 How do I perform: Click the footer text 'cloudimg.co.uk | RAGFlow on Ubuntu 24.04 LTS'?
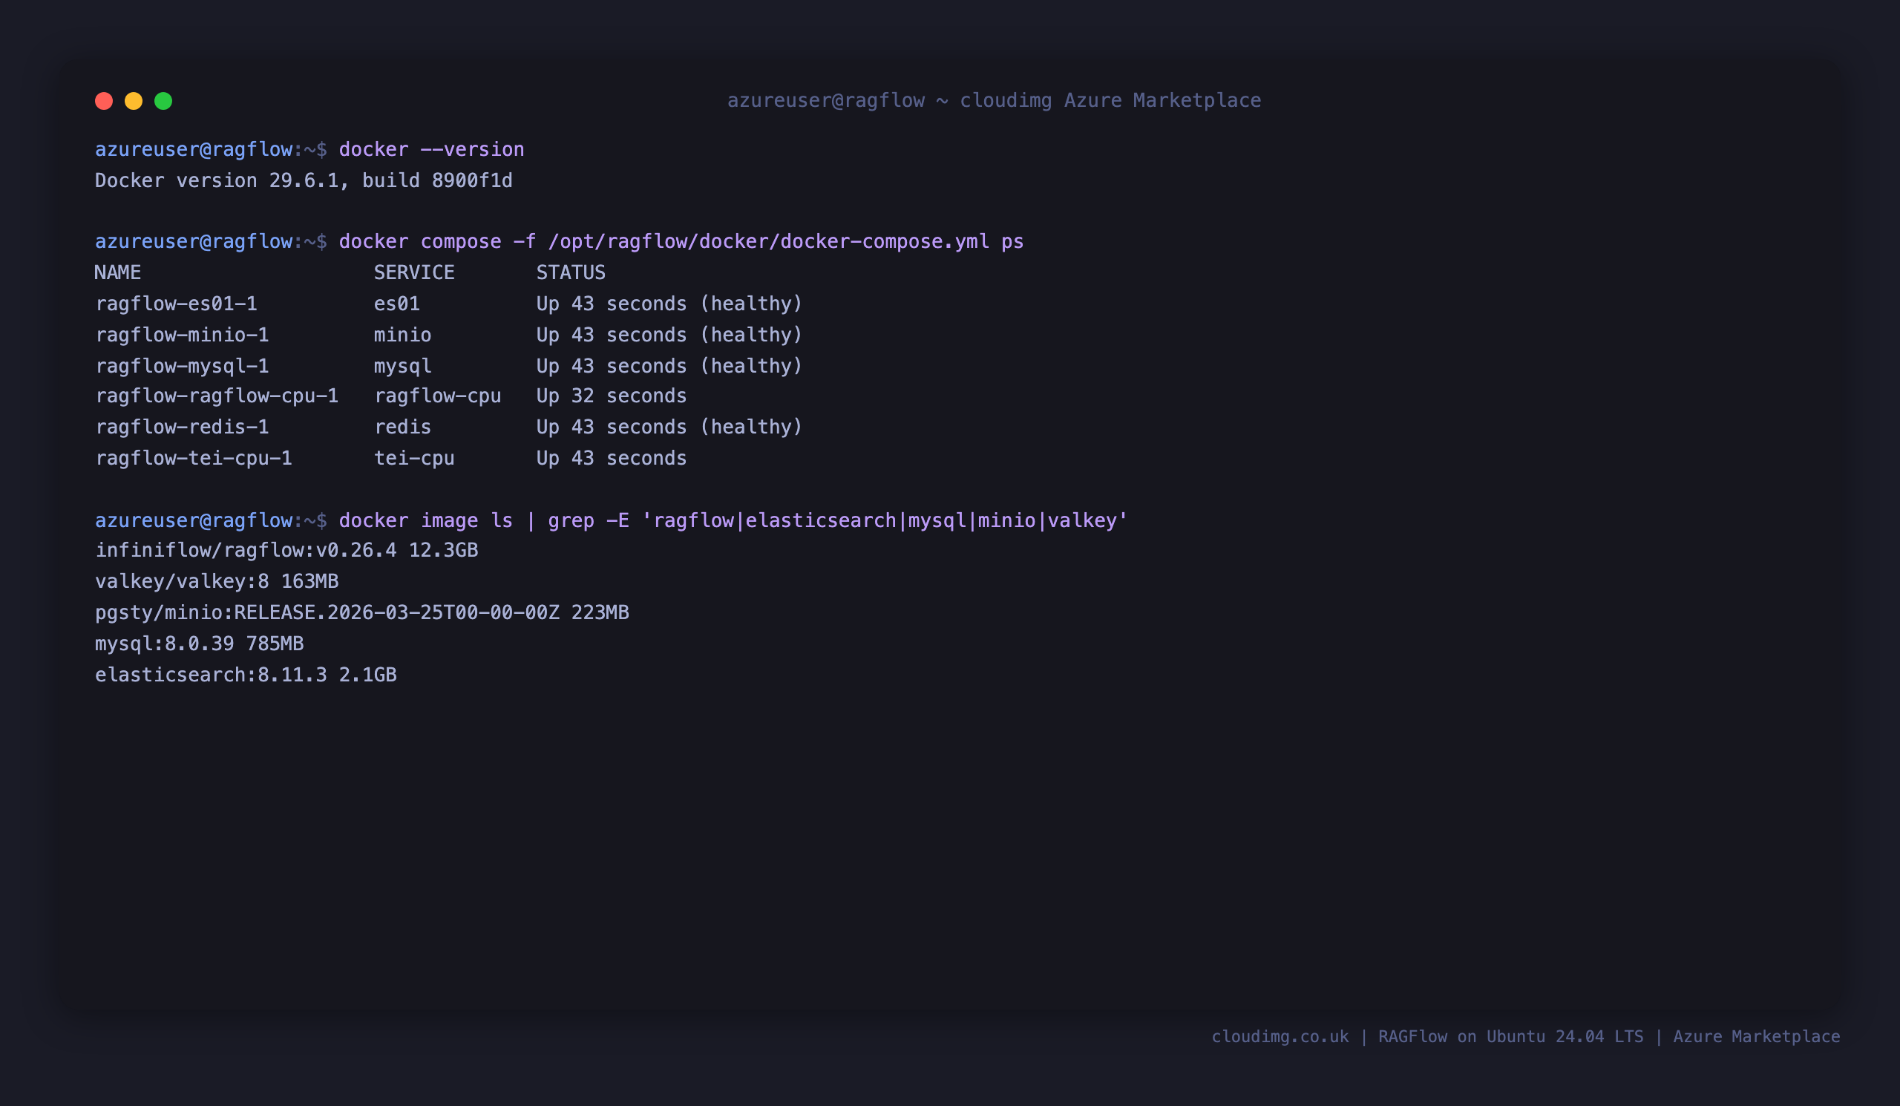coord(1427,1037)
